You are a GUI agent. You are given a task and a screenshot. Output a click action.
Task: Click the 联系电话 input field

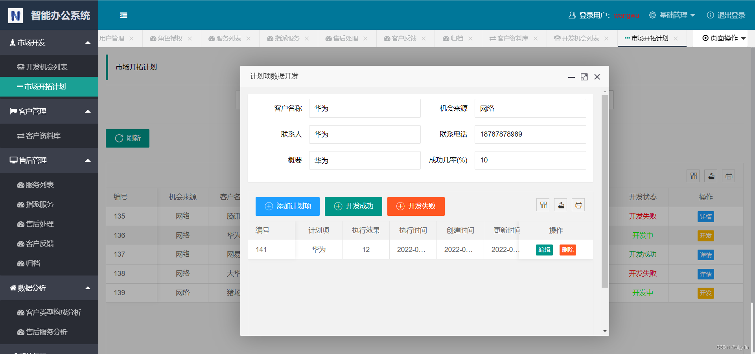(530, 134)
